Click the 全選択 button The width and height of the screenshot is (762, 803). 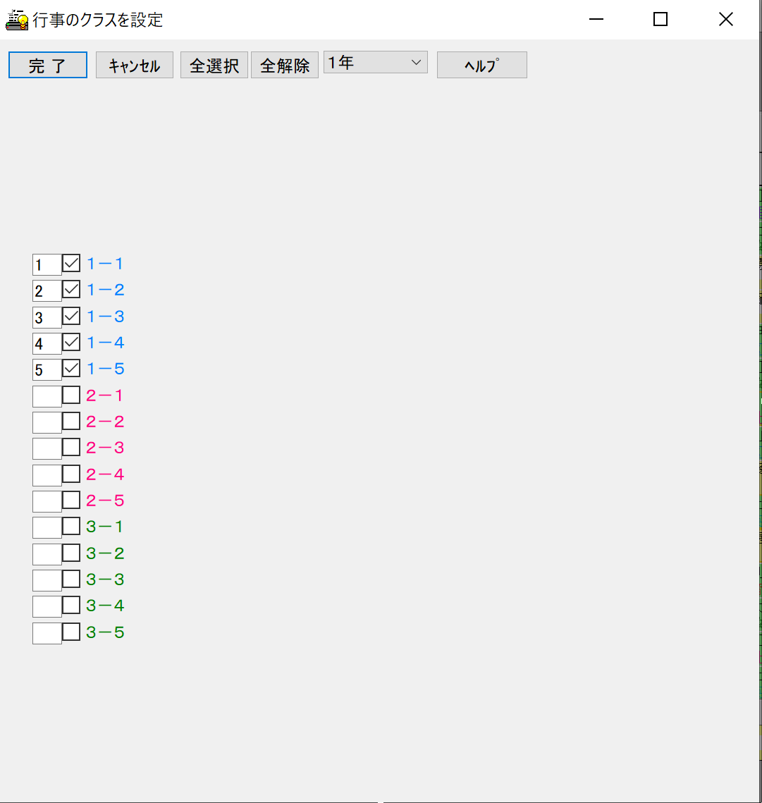[214, 65]
